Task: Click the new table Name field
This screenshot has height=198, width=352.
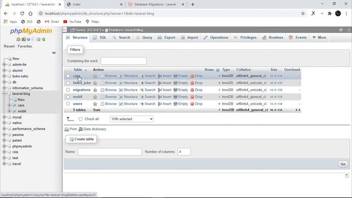Action: click(110, 152)
